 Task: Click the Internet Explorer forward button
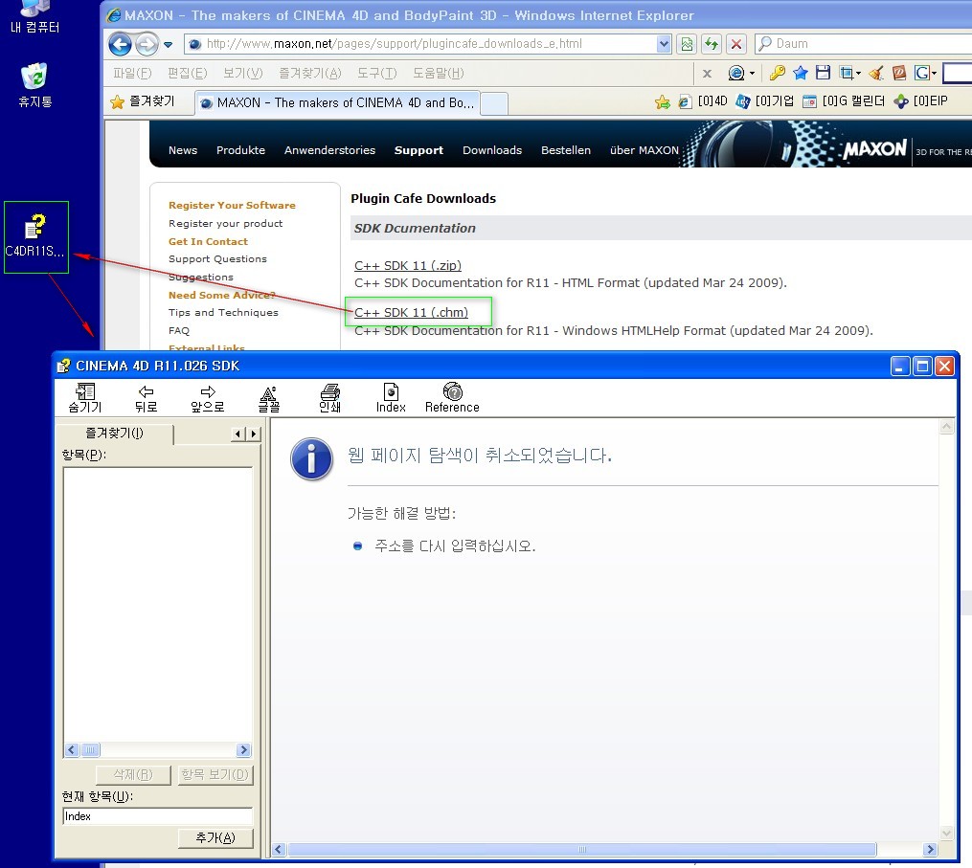pyautogui.click(x=147, y=44)
